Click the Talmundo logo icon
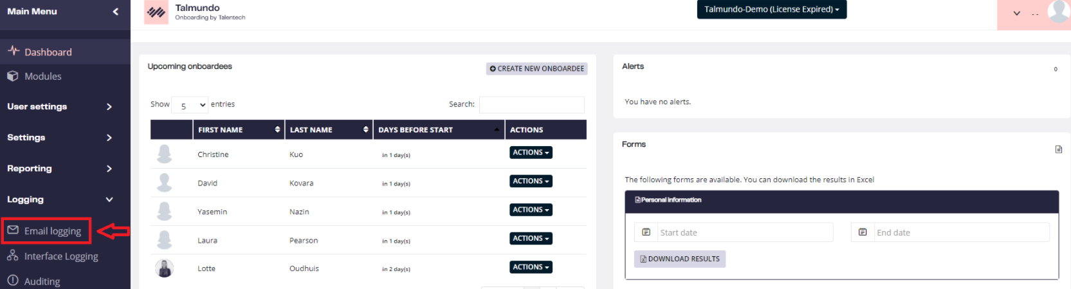 tap(156, 12)
